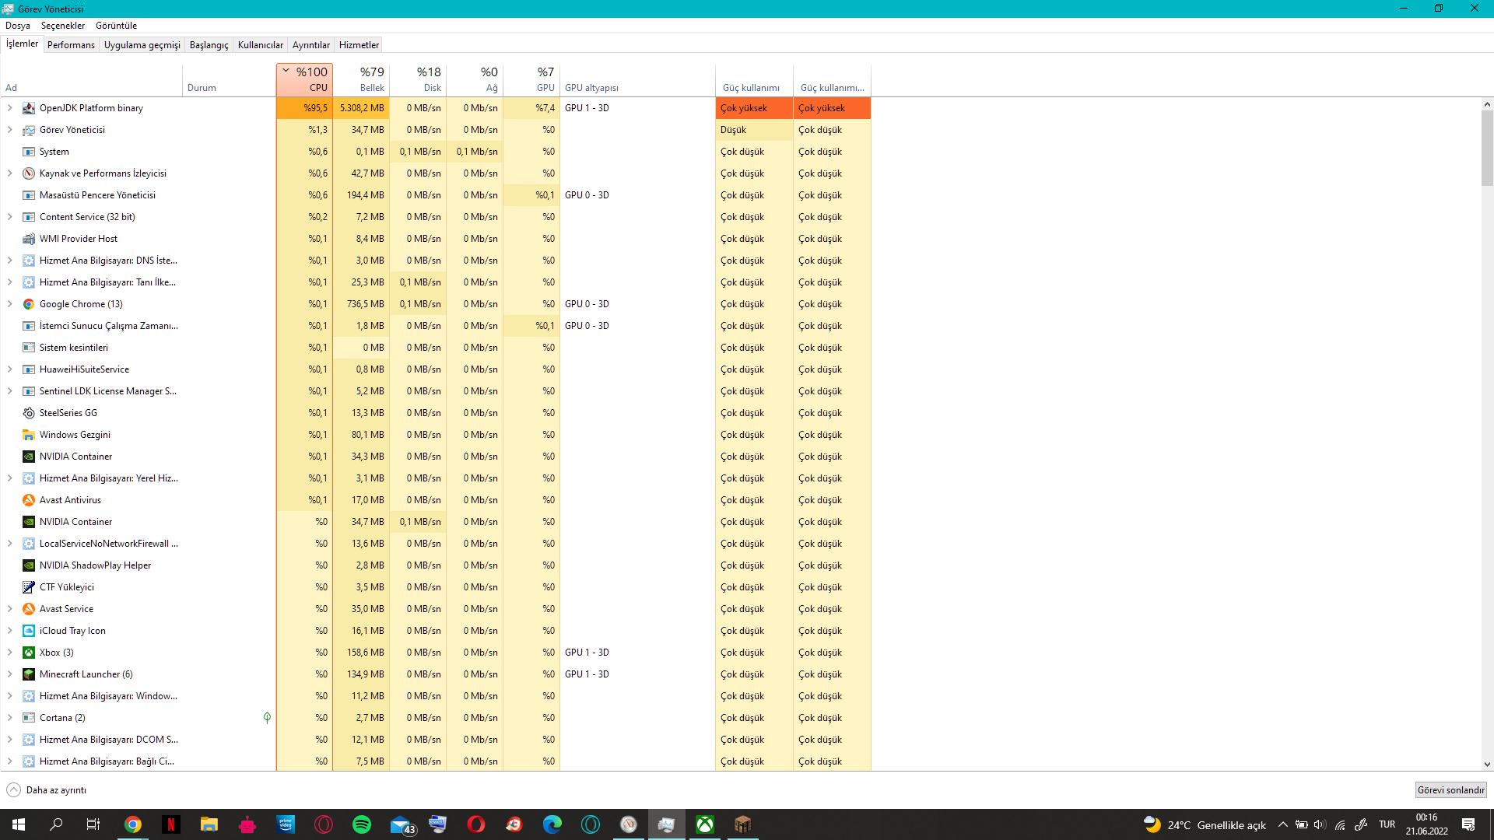Click the Avast Antivirus process icon
1494x840 pixels.
[29, 500]
